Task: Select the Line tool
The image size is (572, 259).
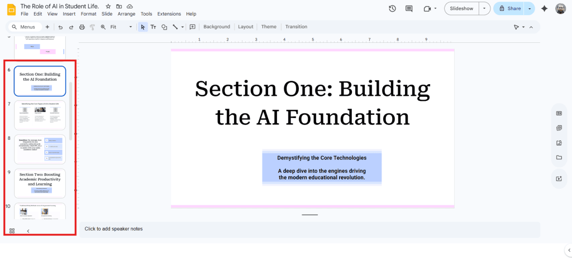Action: 175,27
